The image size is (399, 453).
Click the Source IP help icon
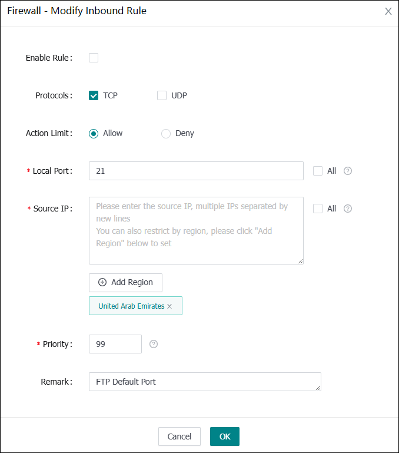tap(348, 209)
